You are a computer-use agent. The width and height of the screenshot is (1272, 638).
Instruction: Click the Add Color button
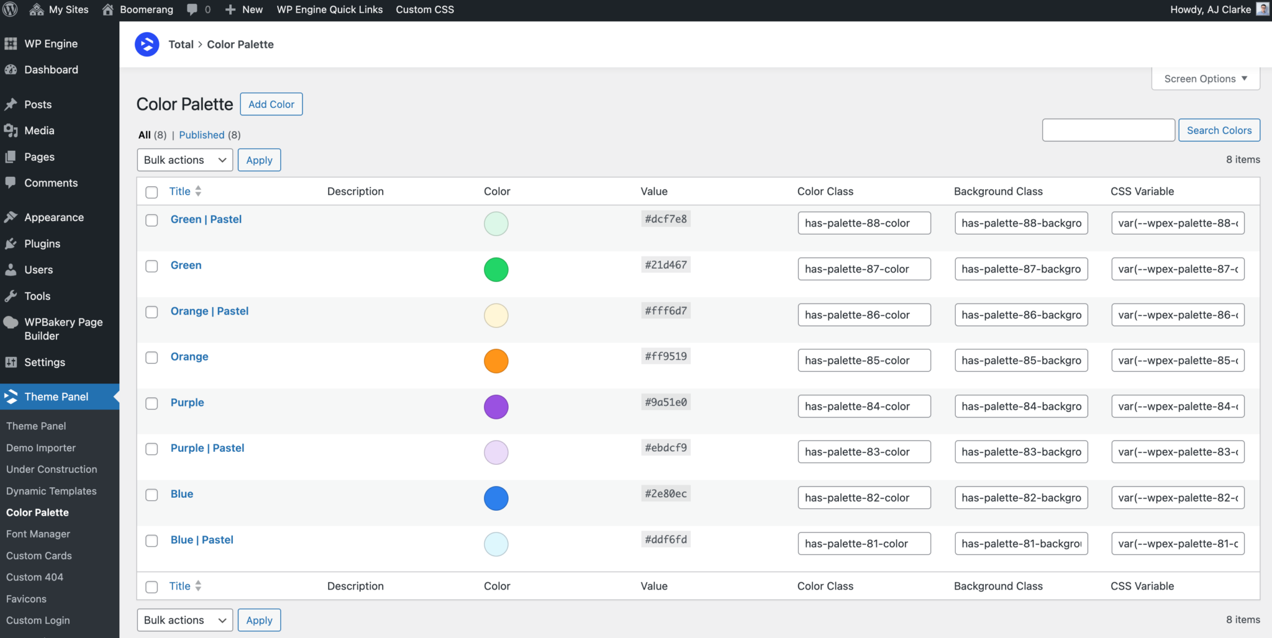coord(271,104)
